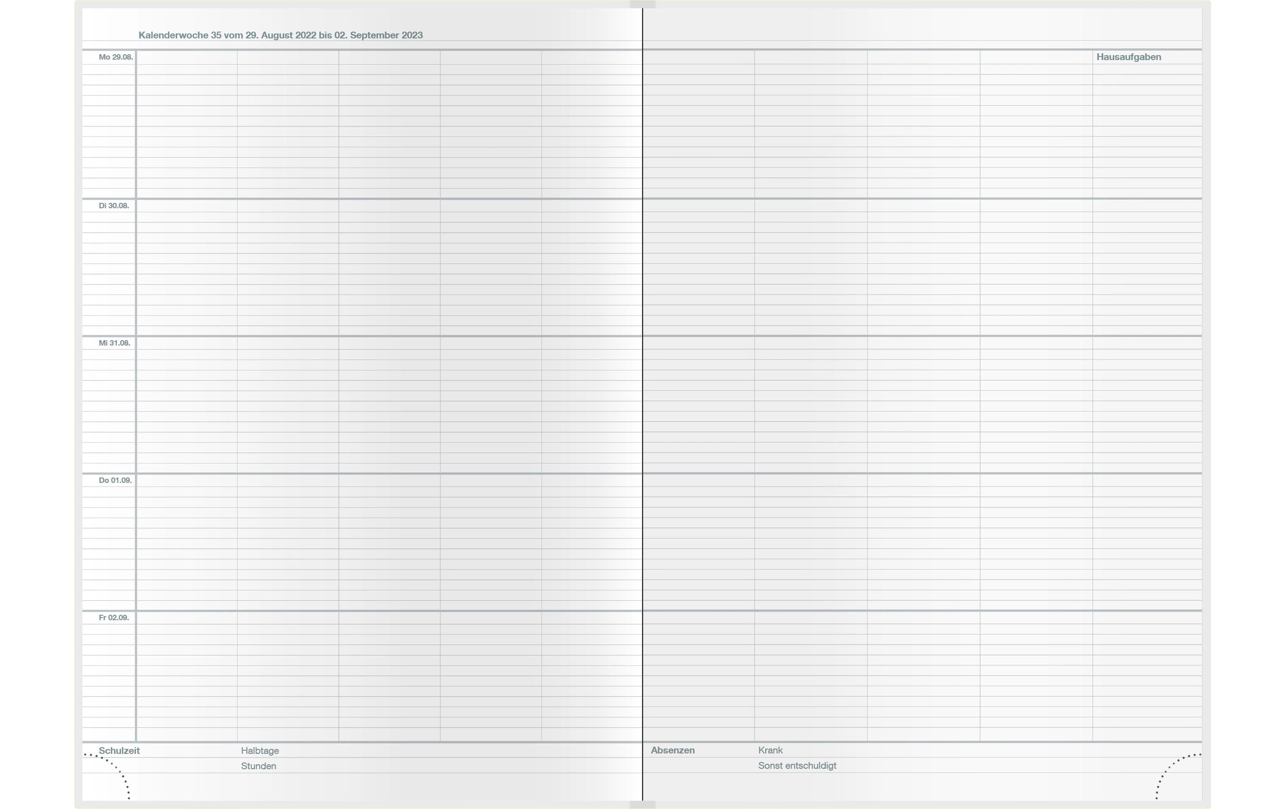The image size is (1285, 809).
Task: Click the Kalenderwoche 35 header text
Action: click(x=280, y=35)
